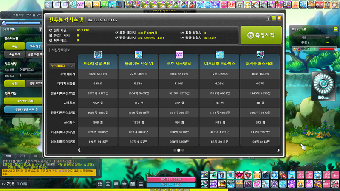Click the 00:01:52 battle time value

pyautogui.click(x=83, y=30)
